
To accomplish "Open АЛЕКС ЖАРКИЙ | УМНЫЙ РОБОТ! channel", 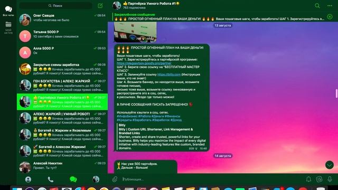I will point(62,118).
